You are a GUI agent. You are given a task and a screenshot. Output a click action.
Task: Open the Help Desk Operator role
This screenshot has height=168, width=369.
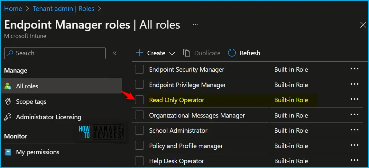(177, 161)
